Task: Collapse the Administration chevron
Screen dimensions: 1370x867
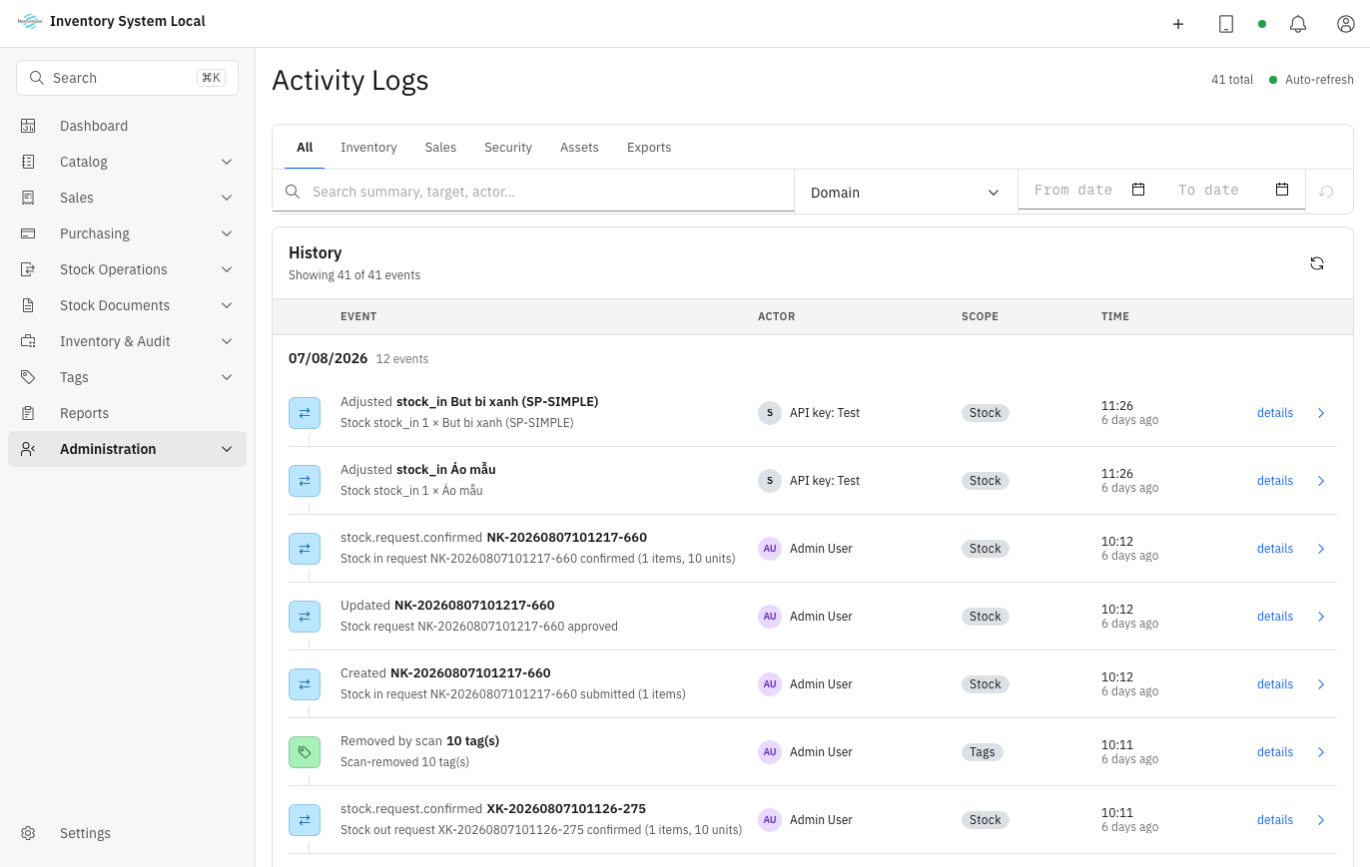Action: tap(227, 449)
